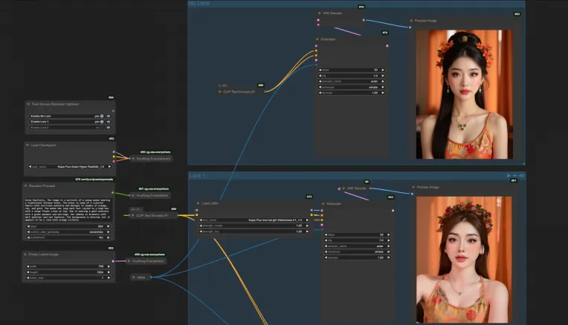Click the go-to arrow beside Enable Lora 1

click(x=109, y=122)
